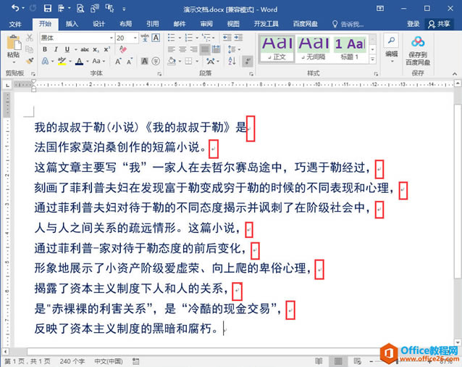Apply distributed alignment
Screen dimensions: 462x367
(217, 49)
